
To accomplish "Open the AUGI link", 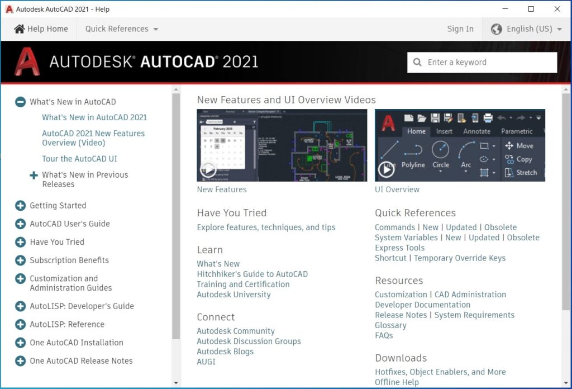I will coord(206,362).
